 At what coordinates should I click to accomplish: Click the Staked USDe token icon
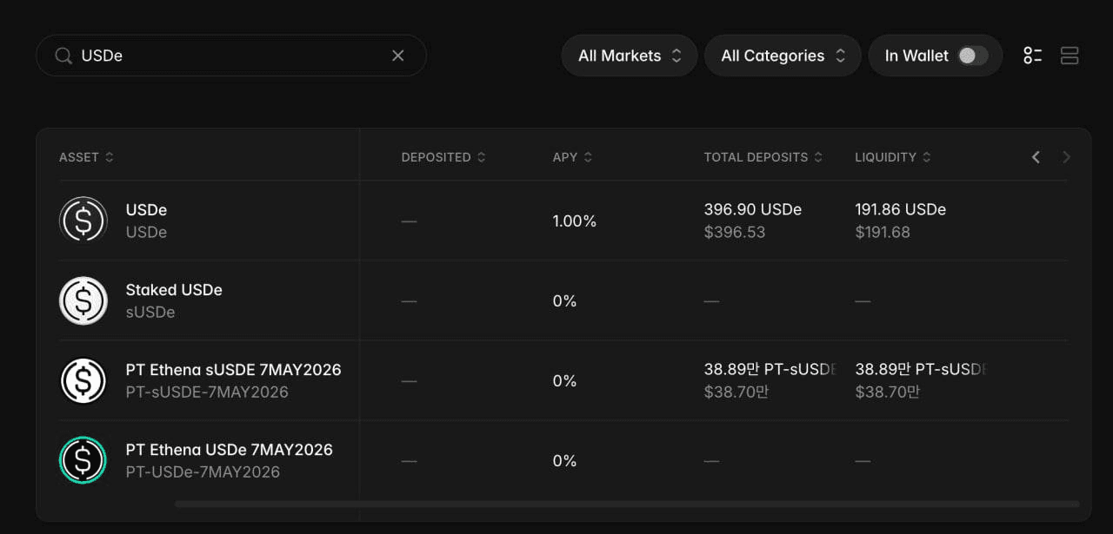pyautogui.click(x=83, y=300)
